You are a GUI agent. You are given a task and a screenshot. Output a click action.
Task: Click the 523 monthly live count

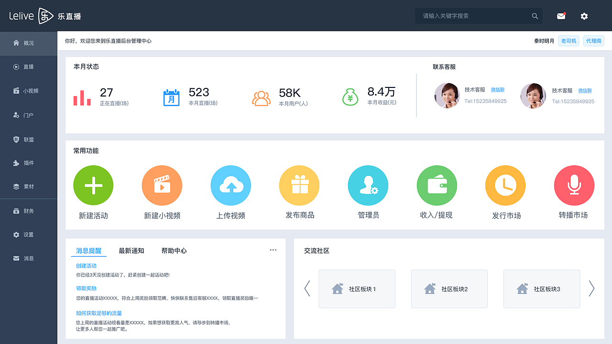(x=199, y=92)
